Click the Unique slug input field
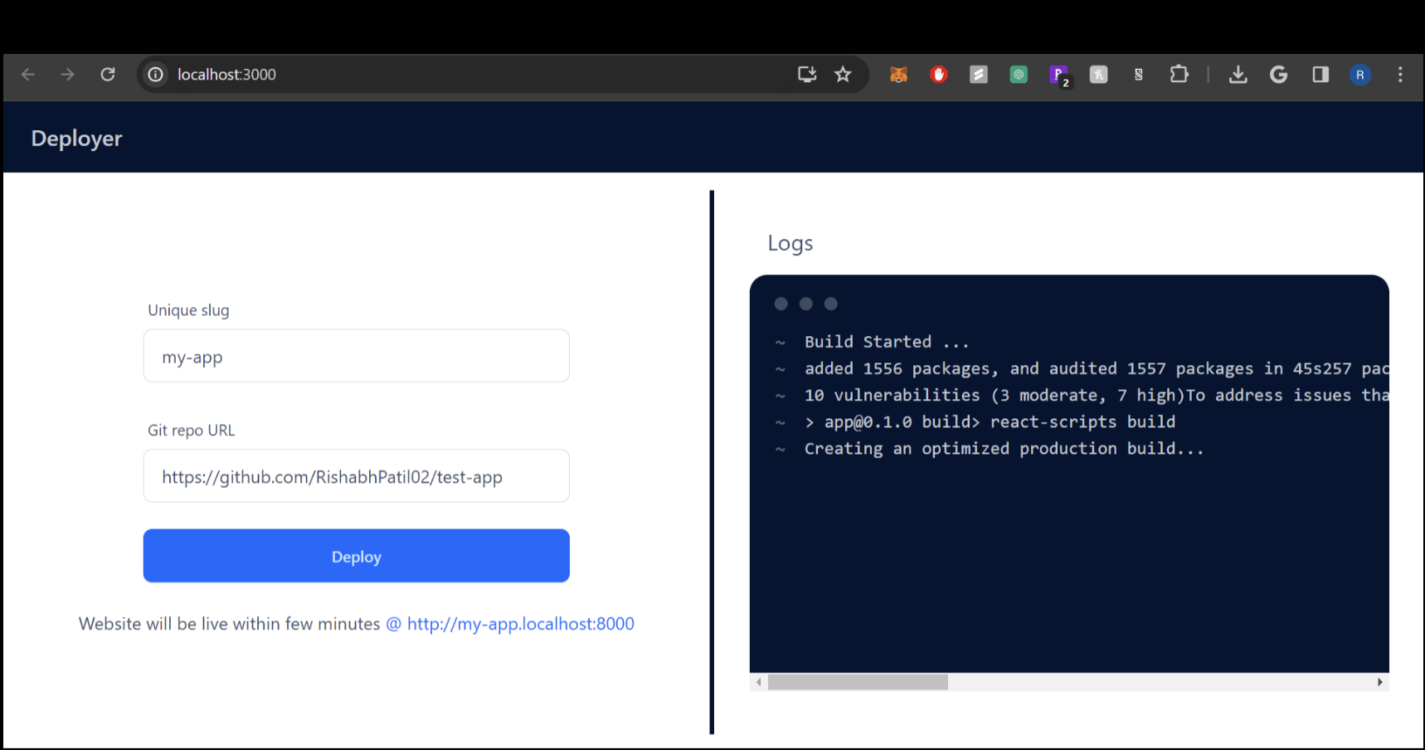The width and height of the screenshot is (1425, 750). (356, 356)
